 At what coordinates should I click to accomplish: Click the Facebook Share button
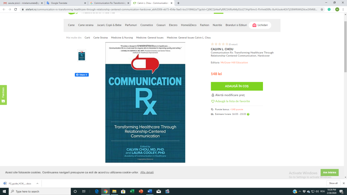(x=82, y=75)
